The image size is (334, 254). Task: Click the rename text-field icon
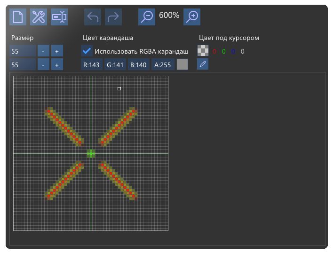tap(59, 17)
